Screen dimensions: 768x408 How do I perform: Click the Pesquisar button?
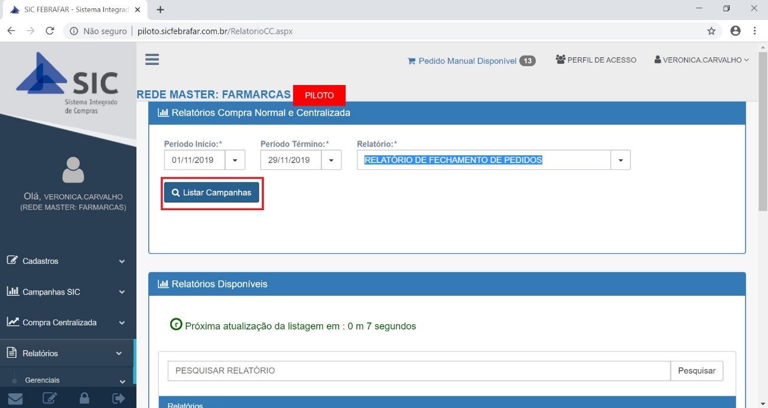coord(697,371)
